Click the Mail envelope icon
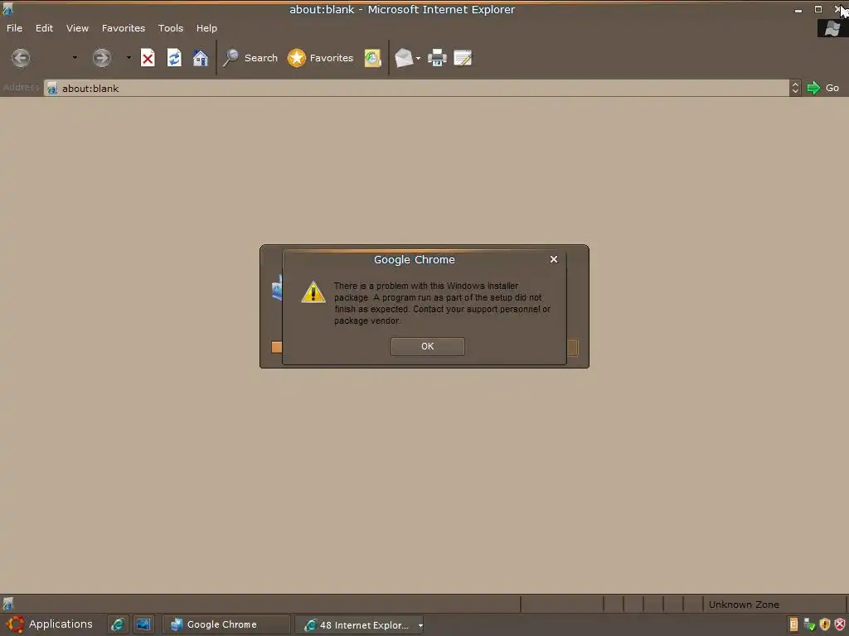849x636 pixels. [404, 58]
